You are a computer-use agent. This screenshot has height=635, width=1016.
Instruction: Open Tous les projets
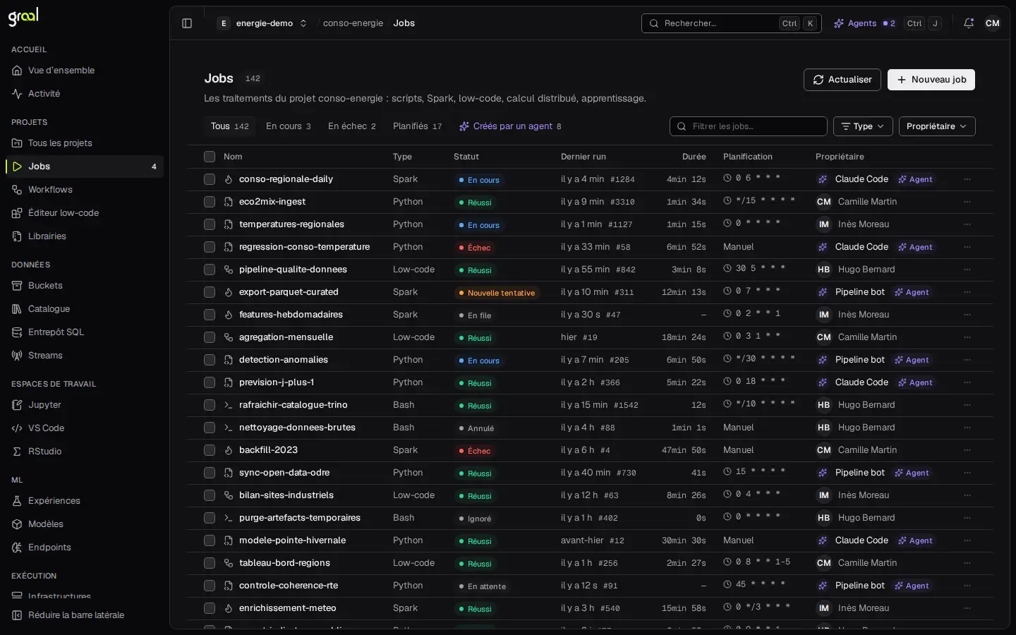point(85,143)
